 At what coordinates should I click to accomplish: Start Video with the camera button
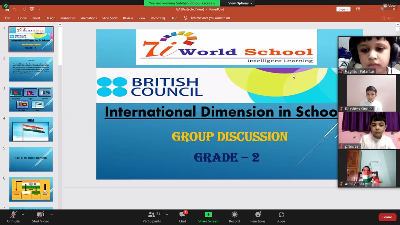point(40,217)
